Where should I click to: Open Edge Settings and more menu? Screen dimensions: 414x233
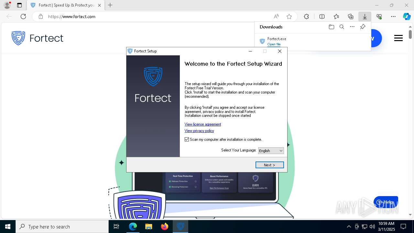coord(393,17)
